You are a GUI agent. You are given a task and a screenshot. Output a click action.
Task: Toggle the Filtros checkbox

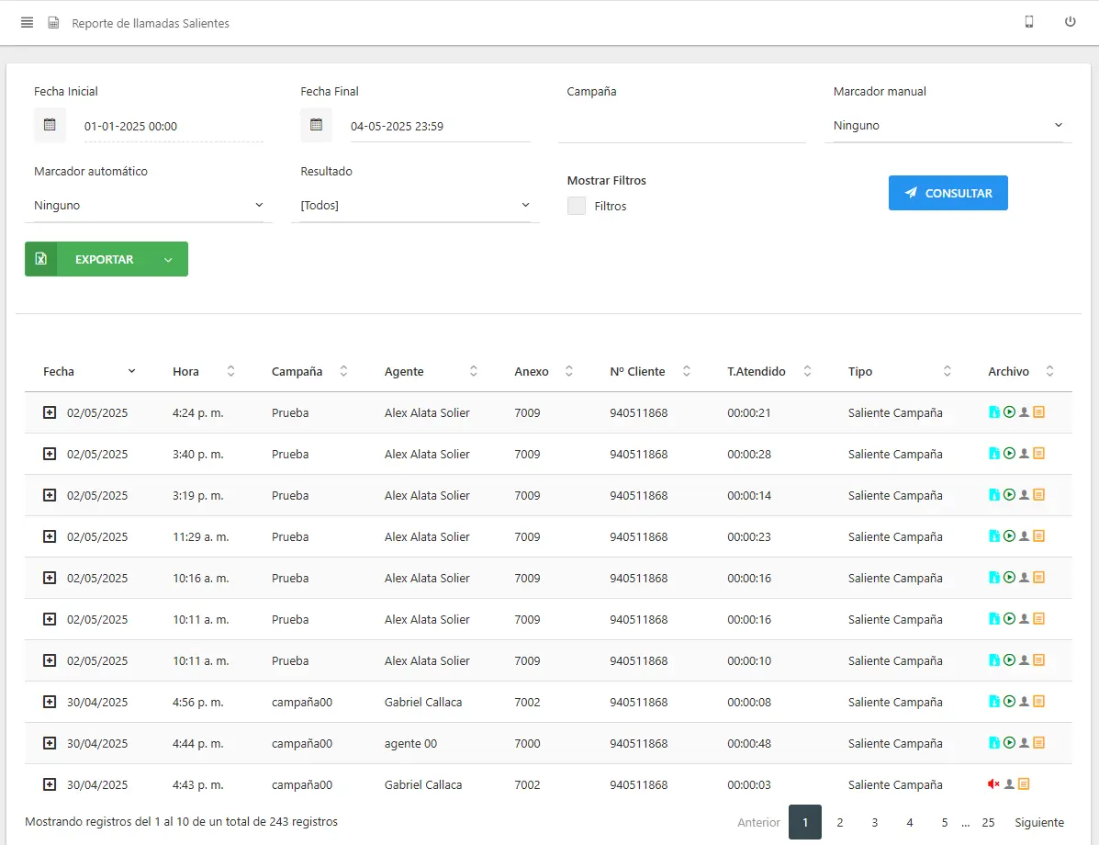(x=577, y=206)
